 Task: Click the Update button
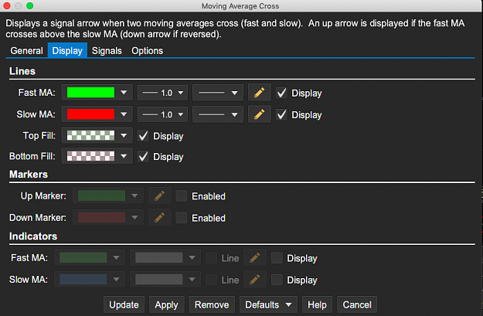124,305
